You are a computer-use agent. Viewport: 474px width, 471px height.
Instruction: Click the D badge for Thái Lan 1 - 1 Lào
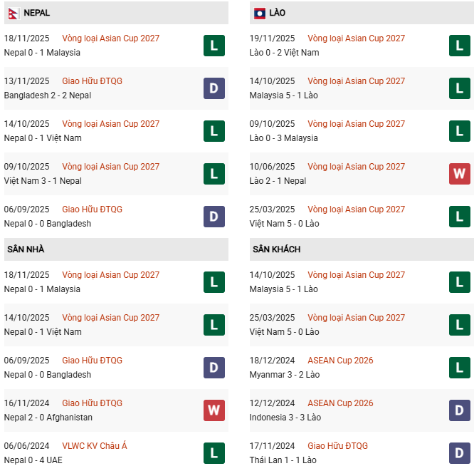[x=459, y=453]
